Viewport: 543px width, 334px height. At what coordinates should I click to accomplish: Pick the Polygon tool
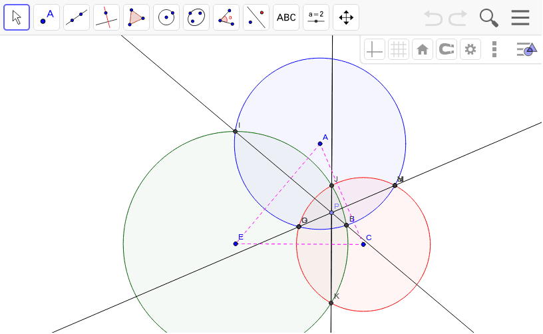136,17
